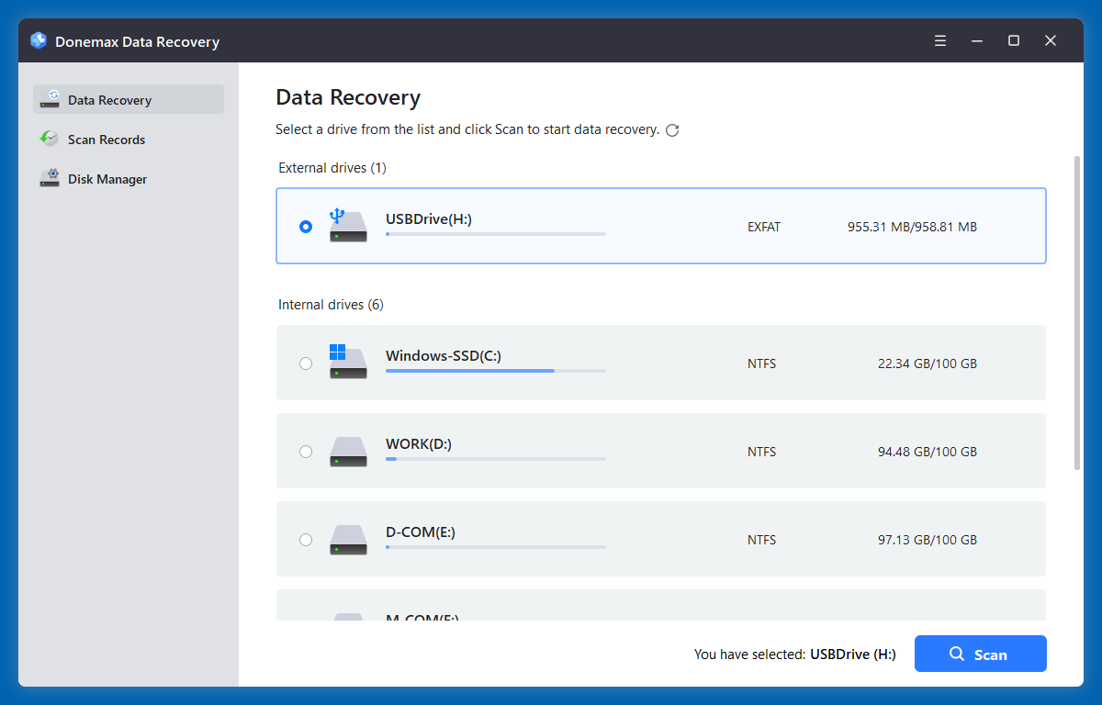Screen dimensions: 1102x705
Task: Select the D-COM(E:) radio button
Action: tap(306, 540)
